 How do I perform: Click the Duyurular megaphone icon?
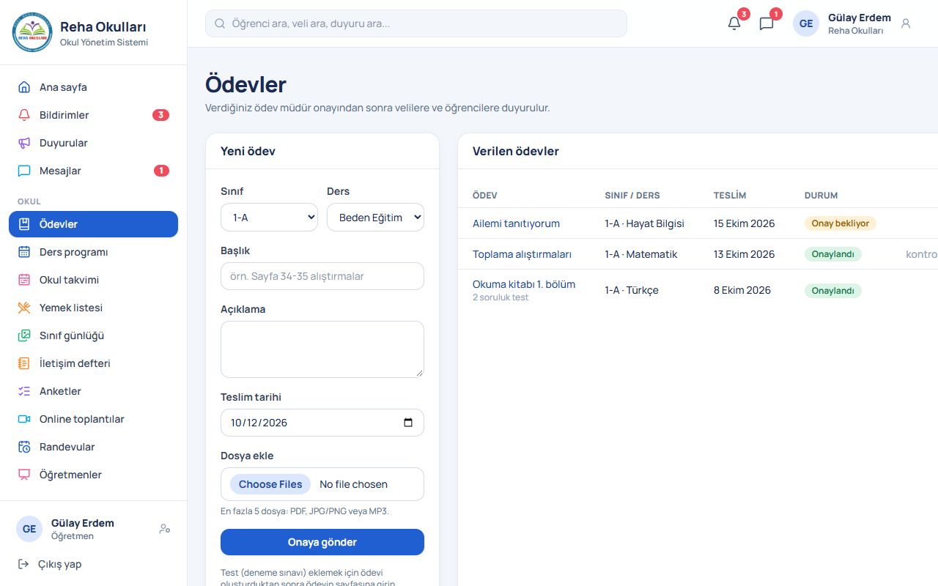click(24, 143)
